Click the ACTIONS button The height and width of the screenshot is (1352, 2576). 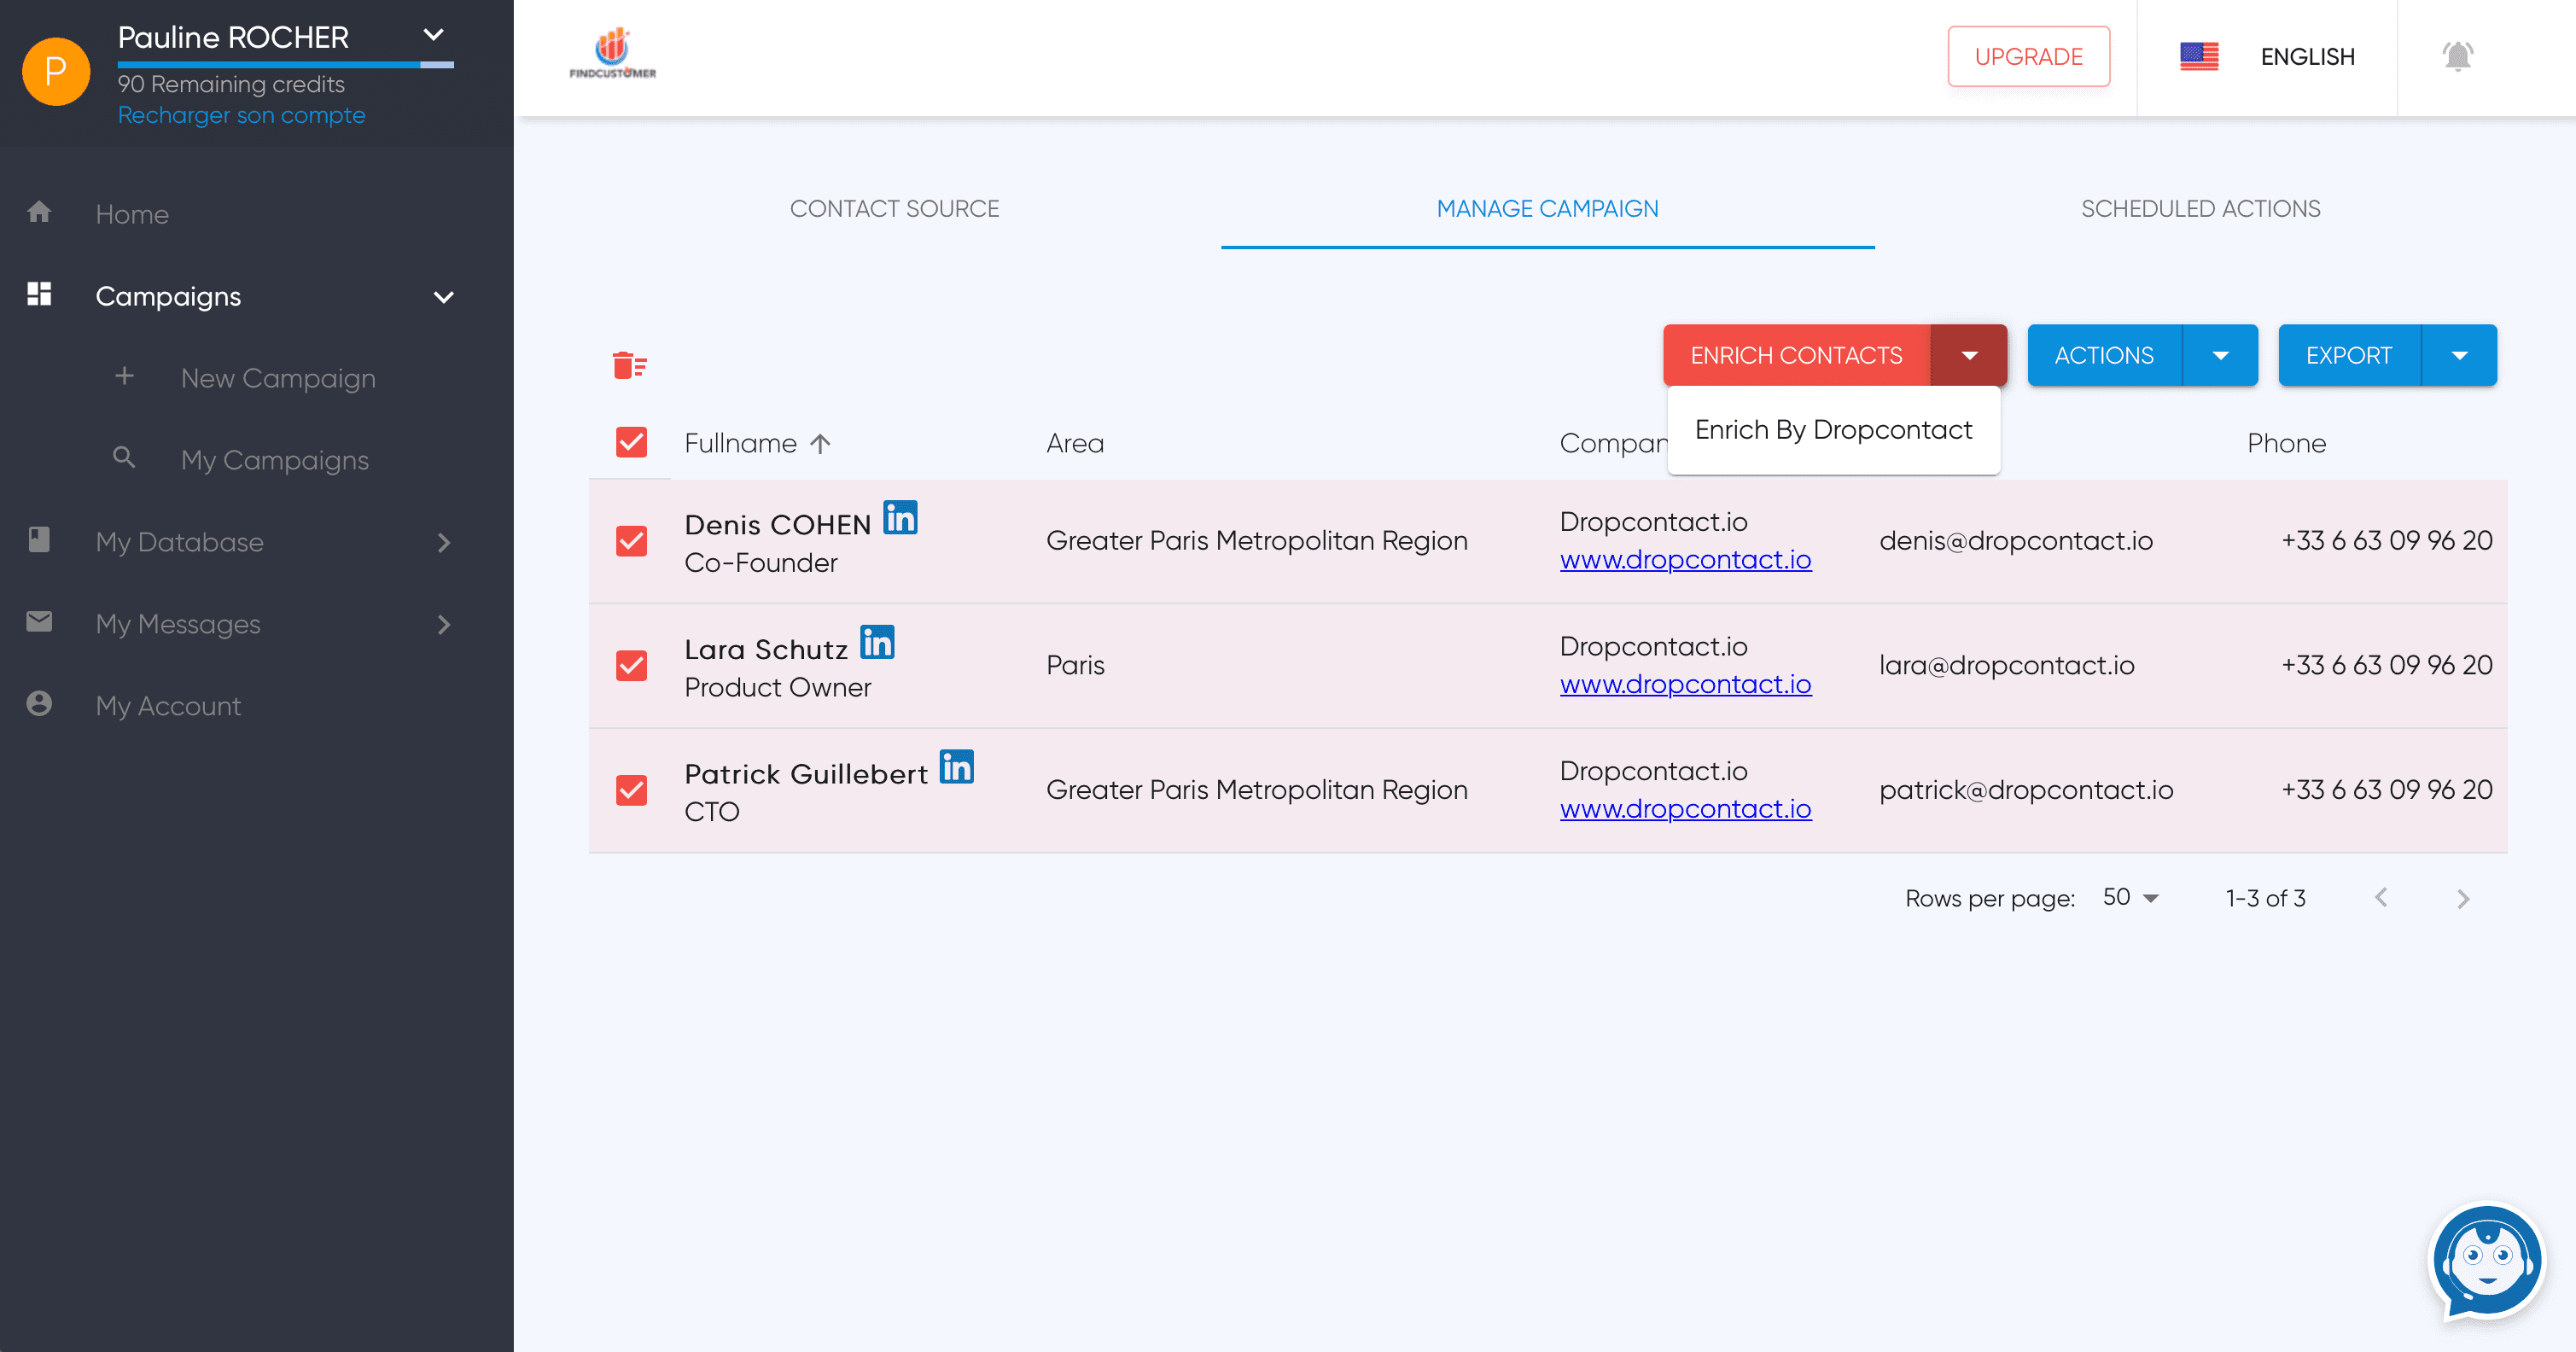click(x=2104, y=356)
